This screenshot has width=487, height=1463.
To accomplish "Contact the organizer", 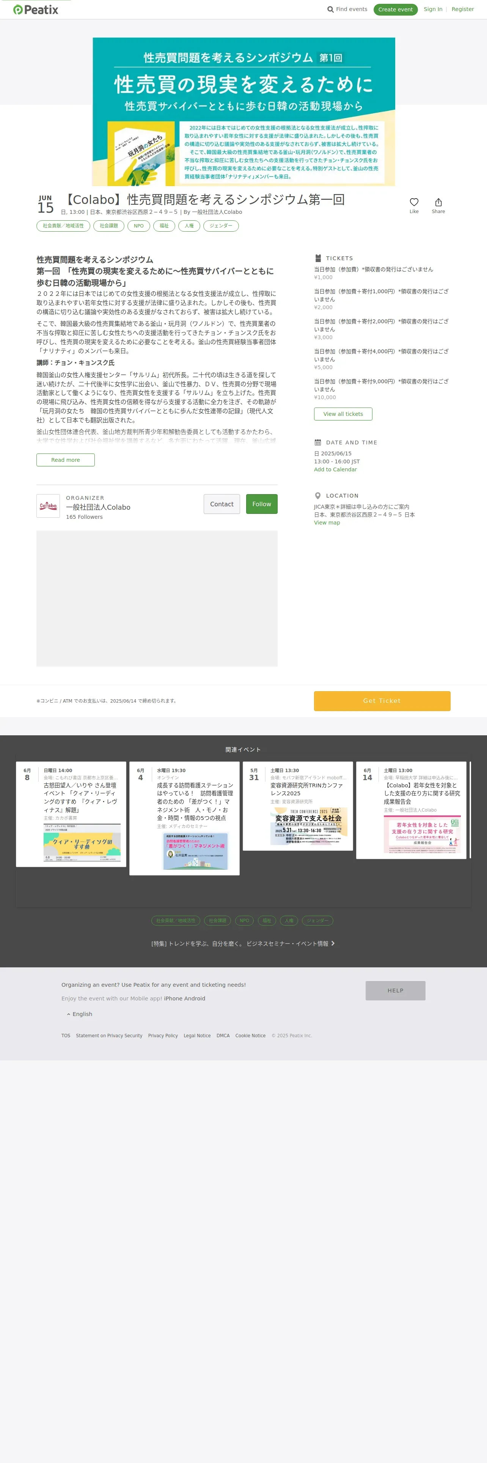I will 222,504.
